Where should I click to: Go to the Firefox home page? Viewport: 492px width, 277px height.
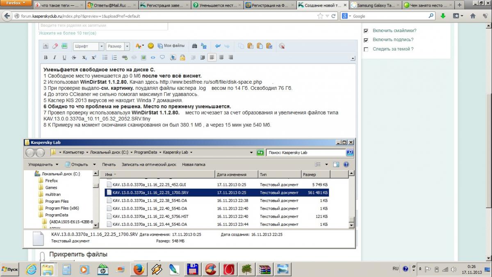tap(473, 16)
